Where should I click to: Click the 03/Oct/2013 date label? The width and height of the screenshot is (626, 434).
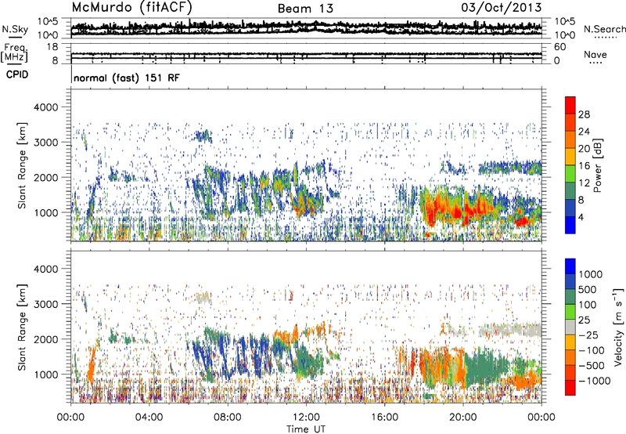point(502,7)
